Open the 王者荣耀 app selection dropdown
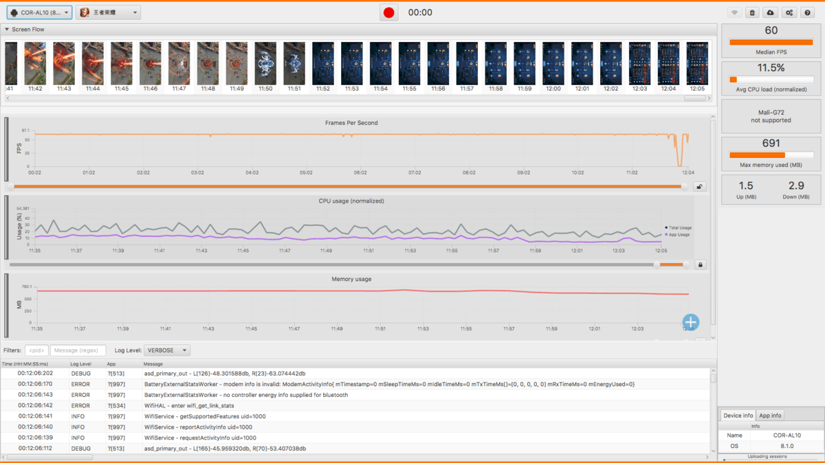Viewport: 825px width, 463px height. point(109,13)
